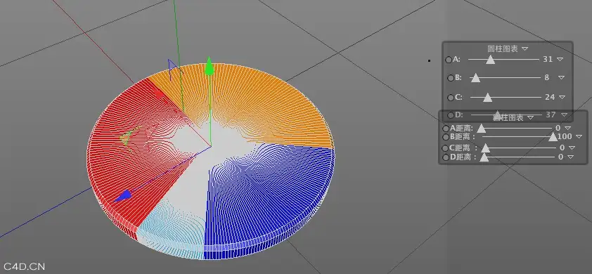592x274 pixels.
Task: Click the "A:" slider label
Action: [x=456, y=59]
